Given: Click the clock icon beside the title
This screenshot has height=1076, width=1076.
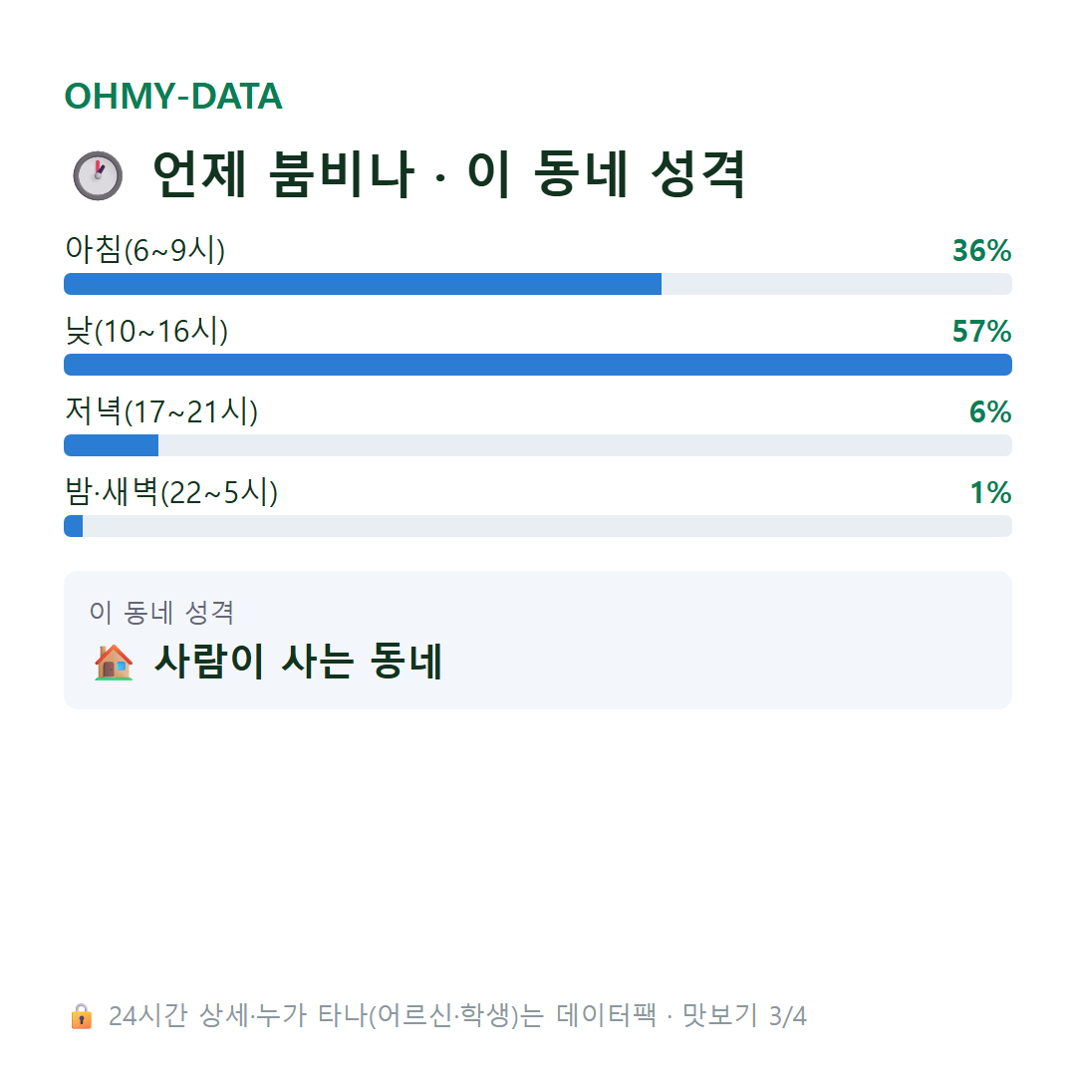Looking at the screenshot, I should pyautogui.click(x=98, y=175).
